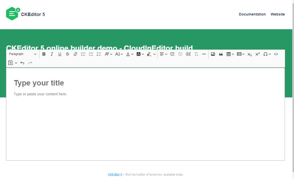Start a bulleted list
The image size is (294, 179).
[83, 54]
